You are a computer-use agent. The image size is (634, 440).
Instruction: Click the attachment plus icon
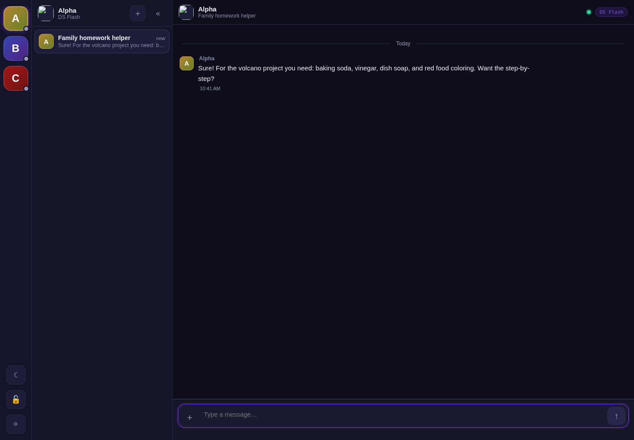190,418
